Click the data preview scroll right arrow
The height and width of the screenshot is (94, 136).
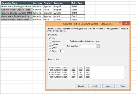coord(123,80)
